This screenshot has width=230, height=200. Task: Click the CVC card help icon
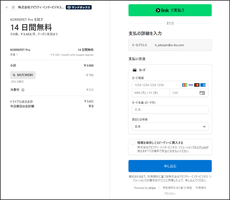coord(202,93)
